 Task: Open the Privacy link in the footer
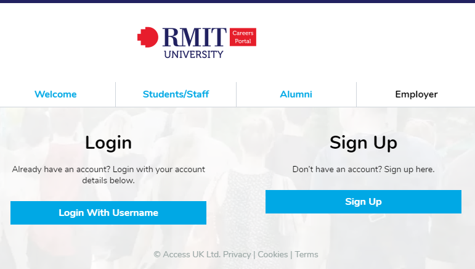coord(237,254)
